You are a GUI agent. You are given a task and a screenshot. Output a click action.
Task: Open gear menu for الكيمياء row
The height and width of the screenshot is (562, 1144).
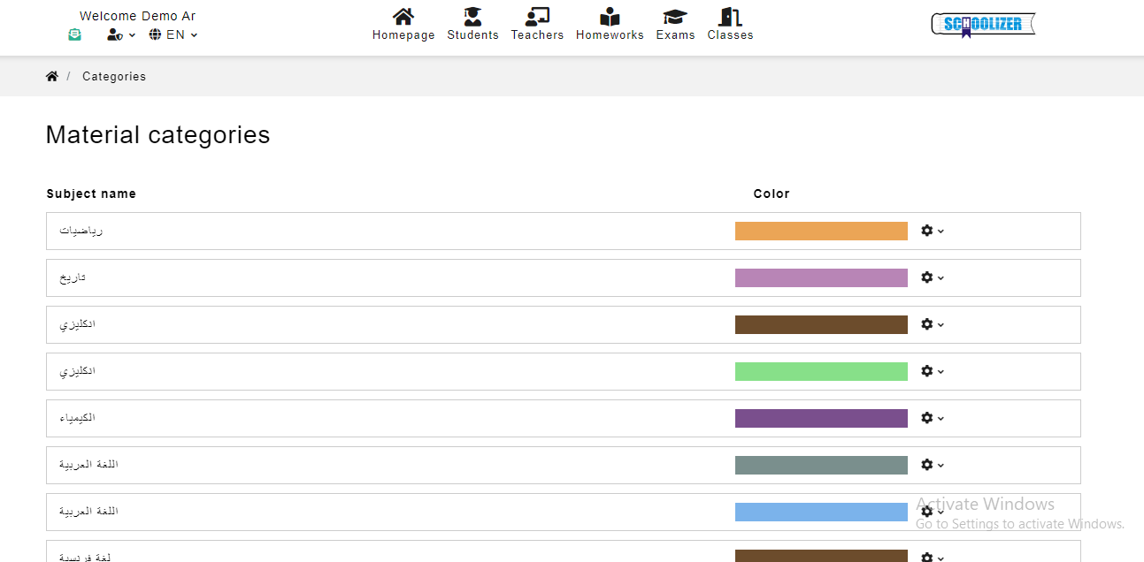tap(932, 418)
